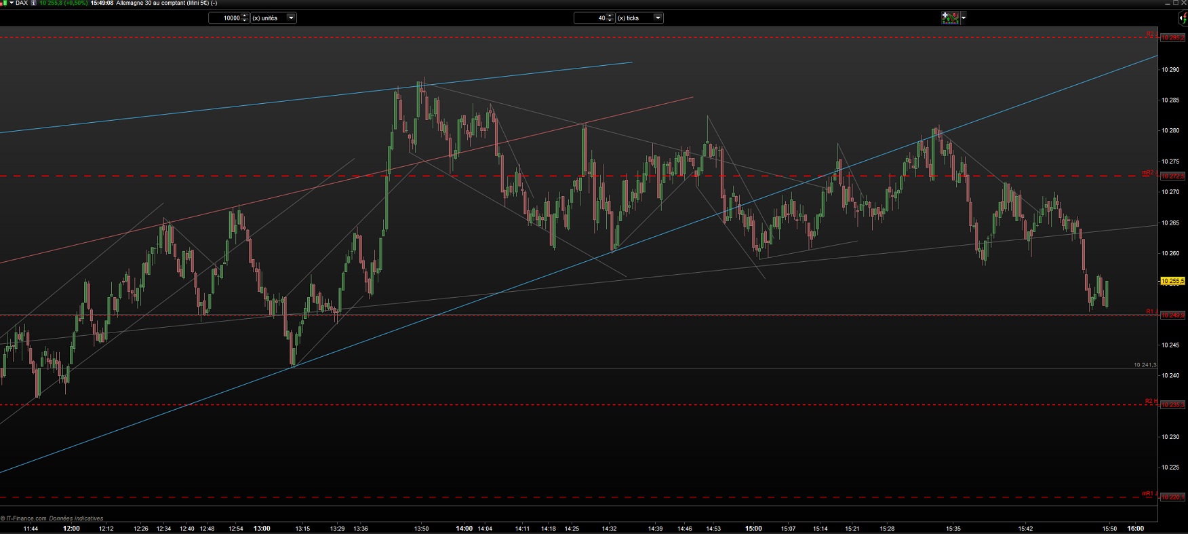Open the (x) ticks timeframe dropdown

pos(658,18)
